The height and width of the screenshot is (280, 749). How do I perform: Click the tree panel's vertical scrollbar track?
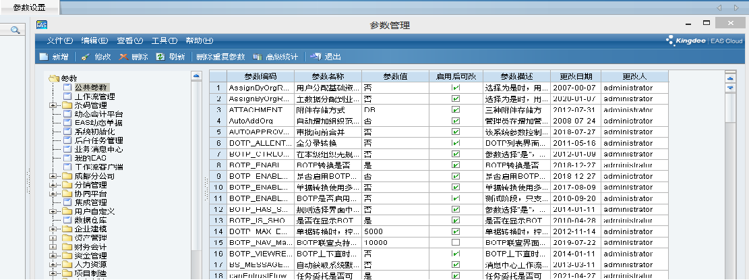[196, 179]
